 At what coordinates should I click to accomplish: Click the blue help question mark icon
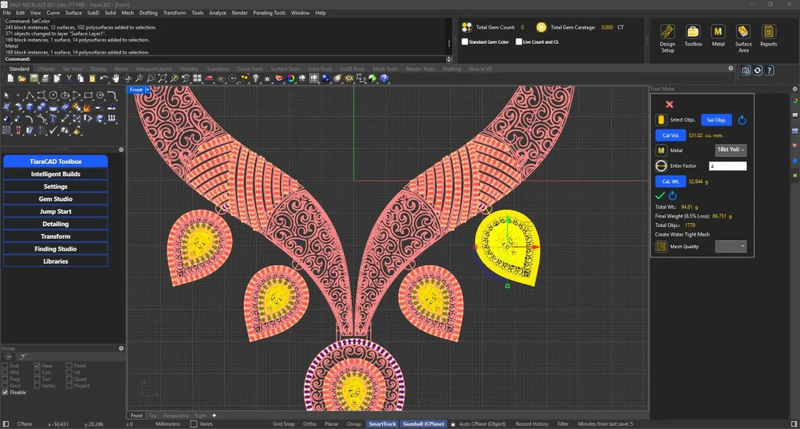[x=384, y=79]
